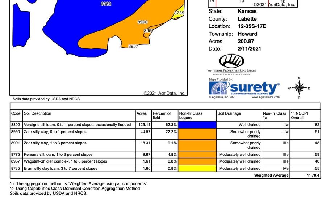Click the Soil Description column header
This screenshot has height=216, width=326.
(x=37, y=113)
